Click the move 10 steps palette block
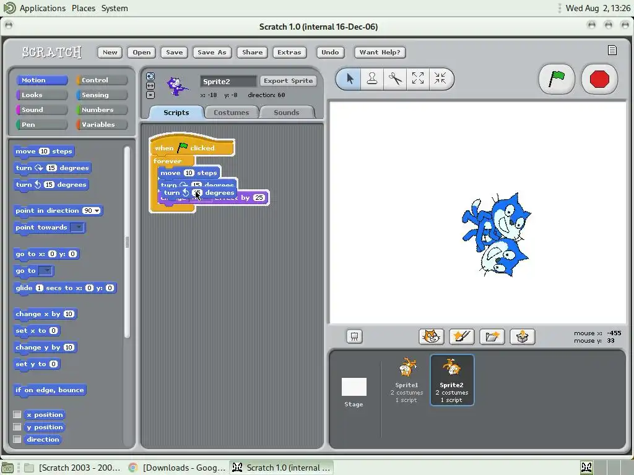 coord(44,152)
